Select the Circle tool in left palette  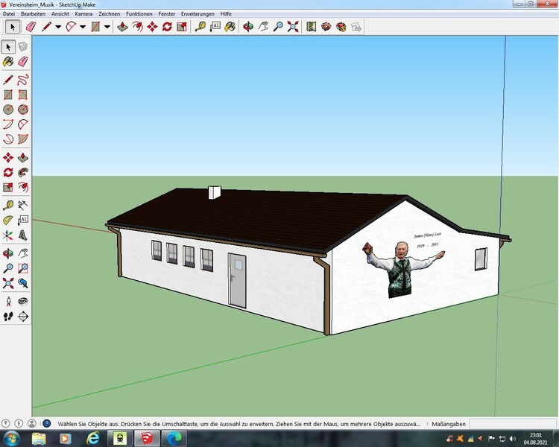(8, 110)
